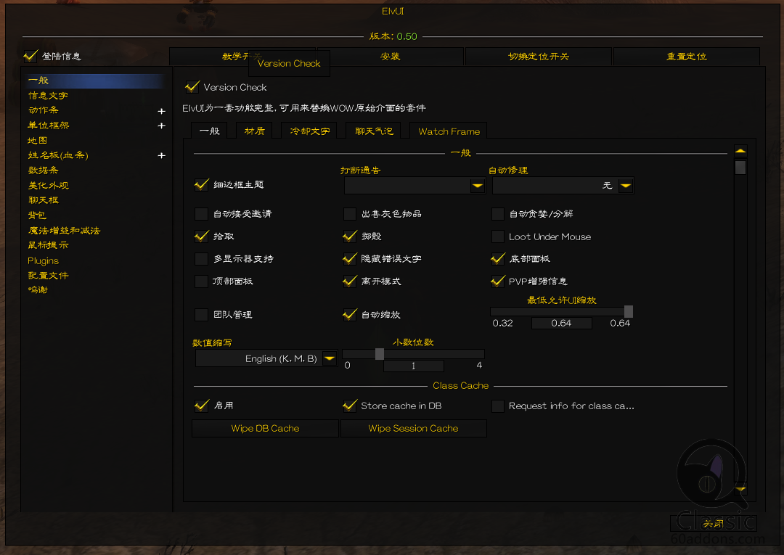Switch to the 材质 tab
The height and width of the screenshot is (555, 784).
[x=255, y=131]
